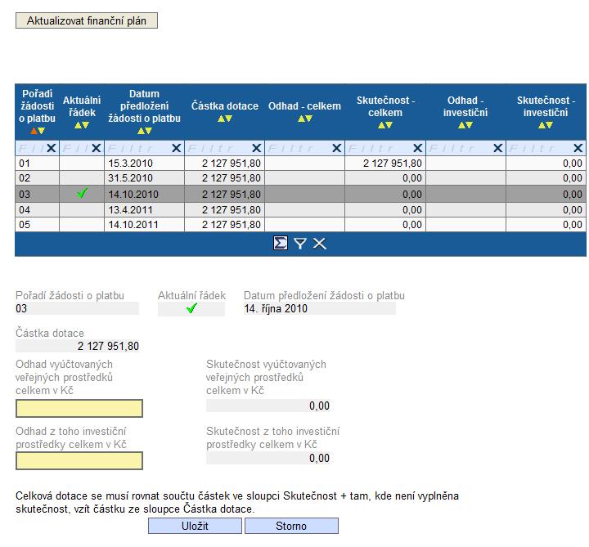Screen dimensions: 589x547
Task: Select row 02 in the table
Action: 300,178
